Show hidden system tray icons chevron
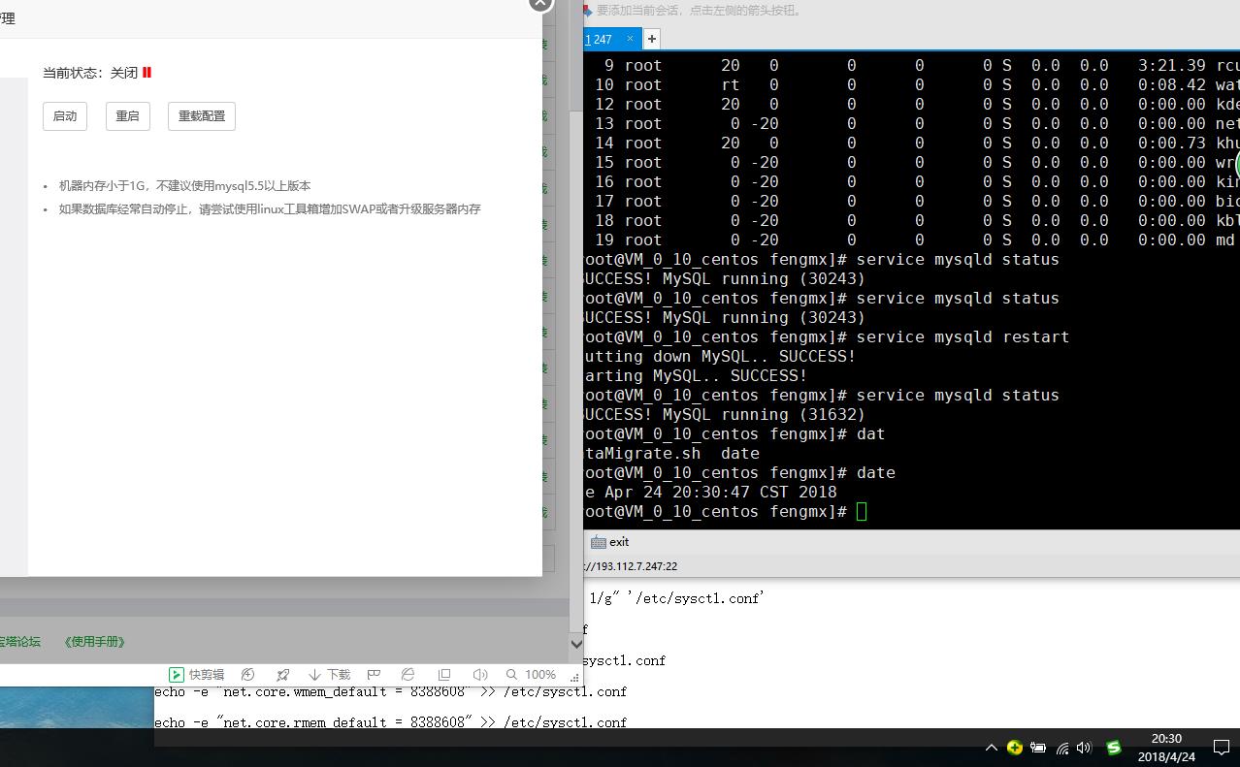The height and width of the screenshot is (767, 1240). point(991,748)
